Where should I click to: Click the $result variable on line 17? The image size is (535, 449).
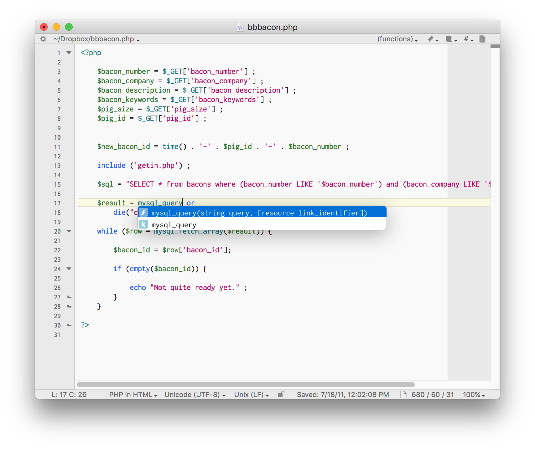(x=111, y=203)
